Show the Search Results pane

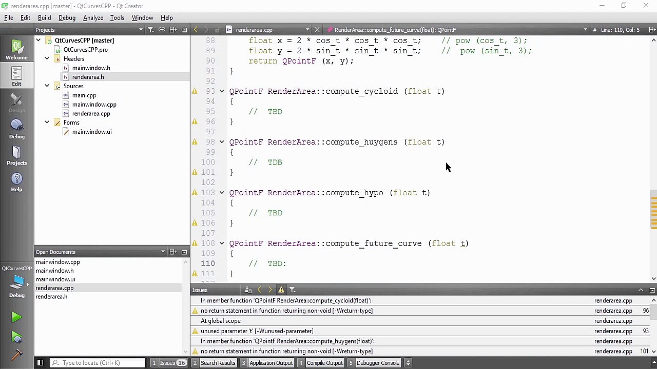click(x=214, y=363)
